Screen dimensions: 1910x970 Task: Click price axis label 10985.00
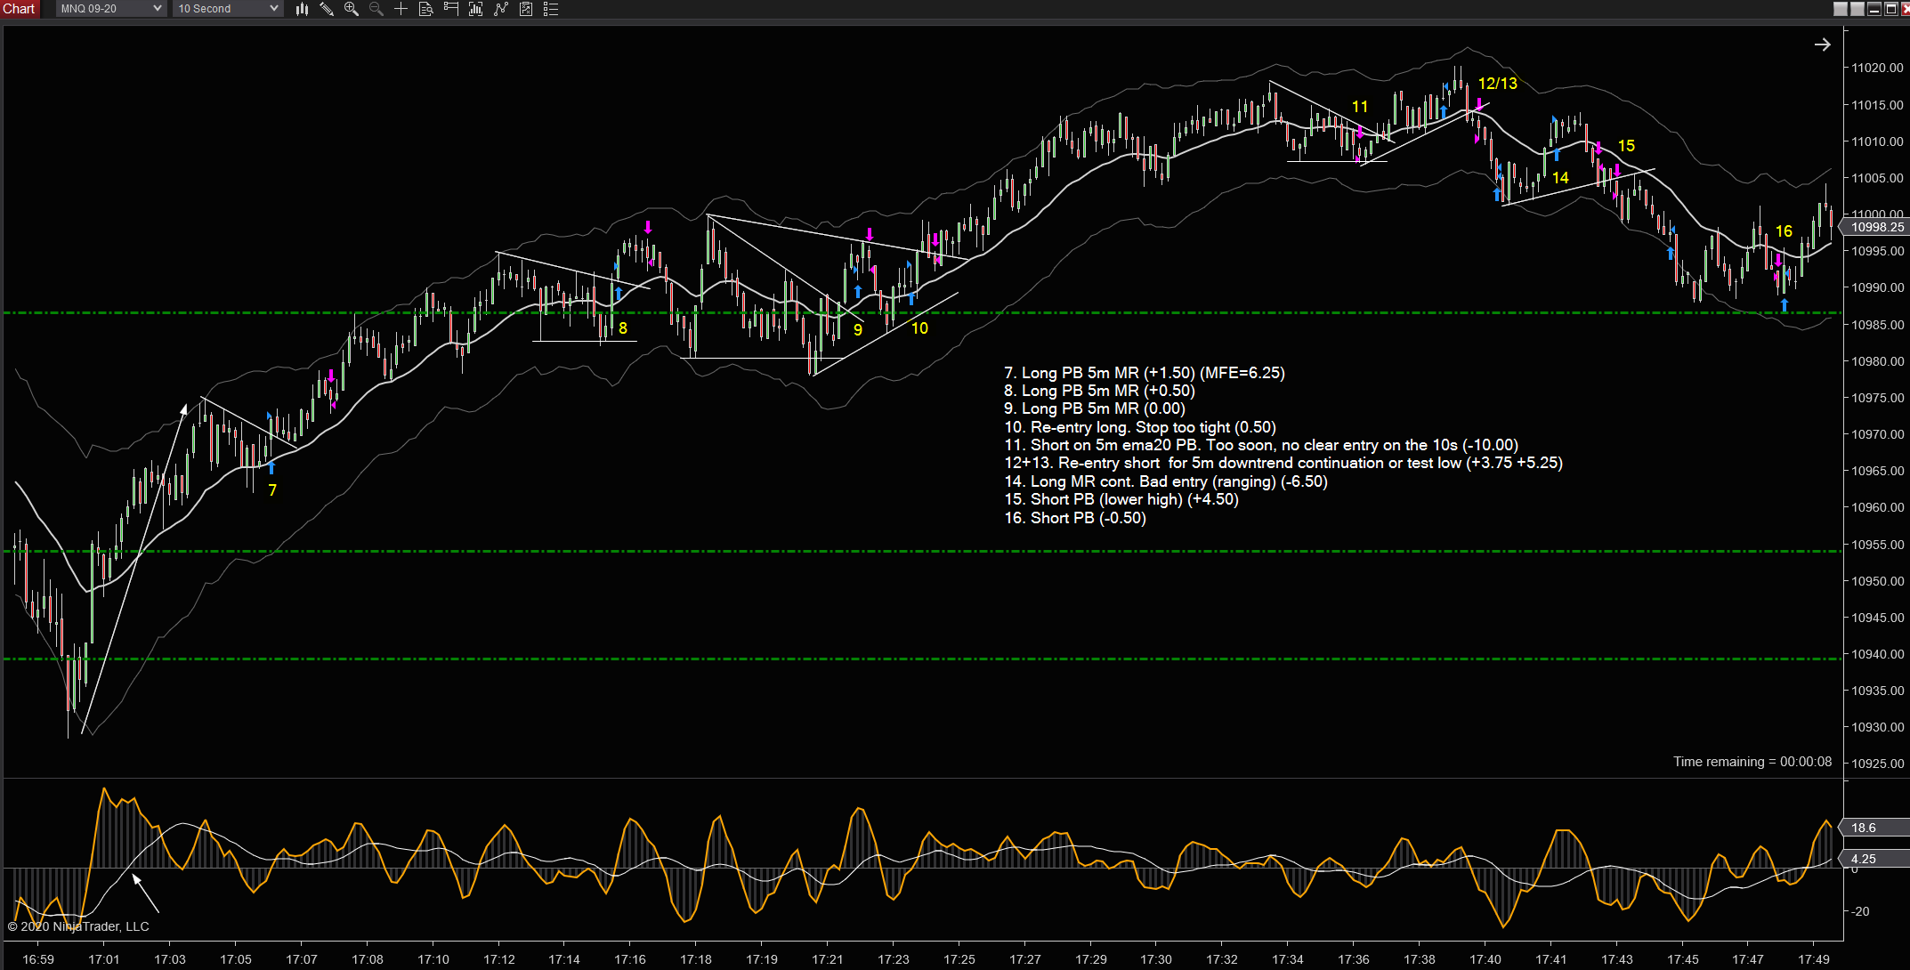click(1878, 325)
